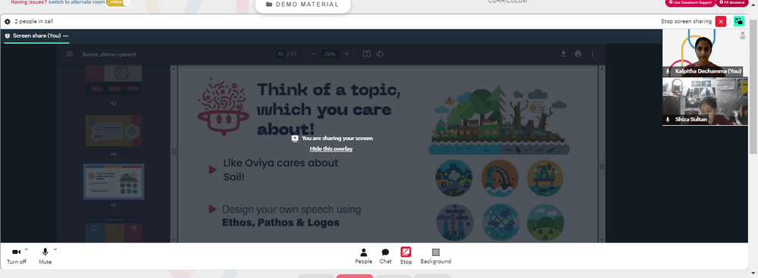Image resolution: width=758 pixels, height=278 pixels.
Task: Click the red stop screen sharing X
Action: 721,21
